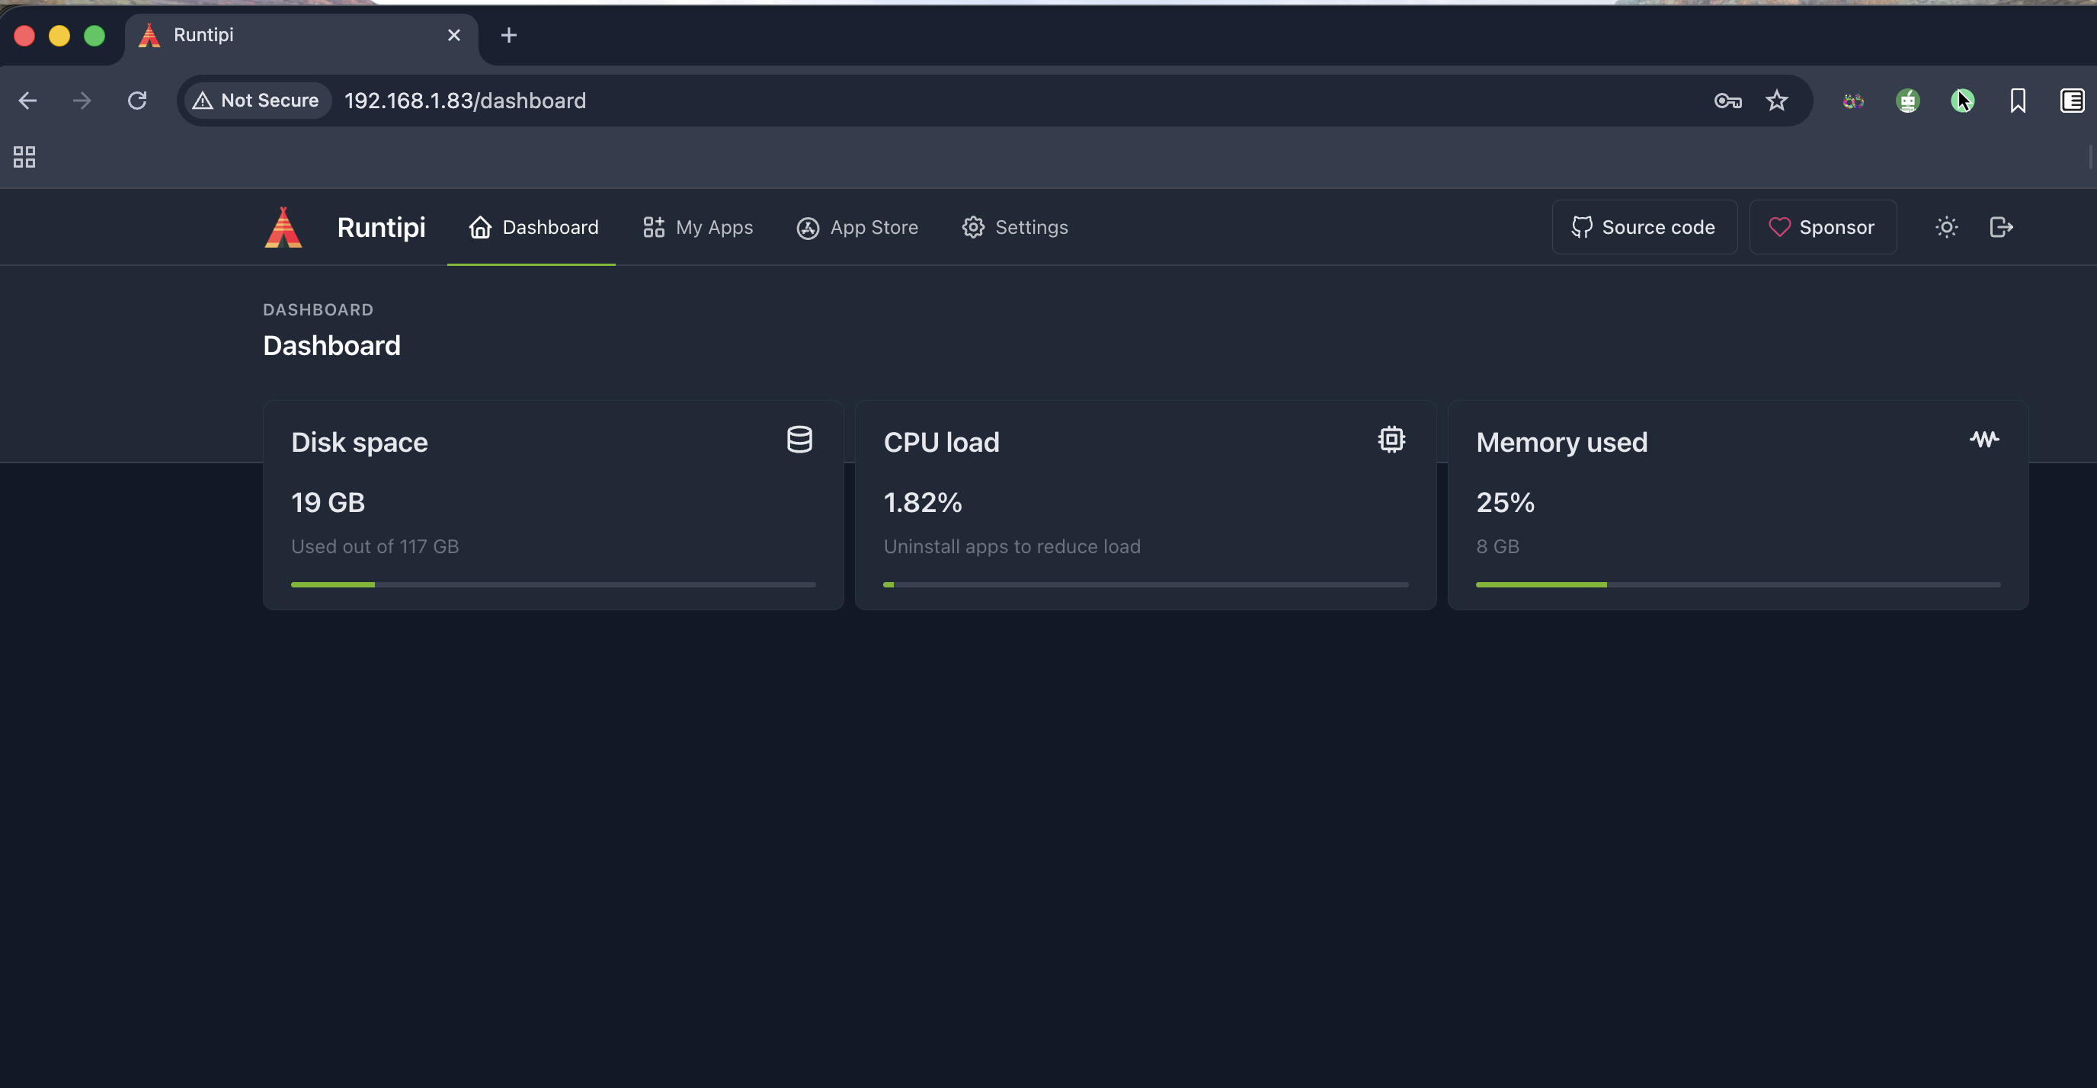Toggle light mode with the sun icon

click(x=1946, y=227)
